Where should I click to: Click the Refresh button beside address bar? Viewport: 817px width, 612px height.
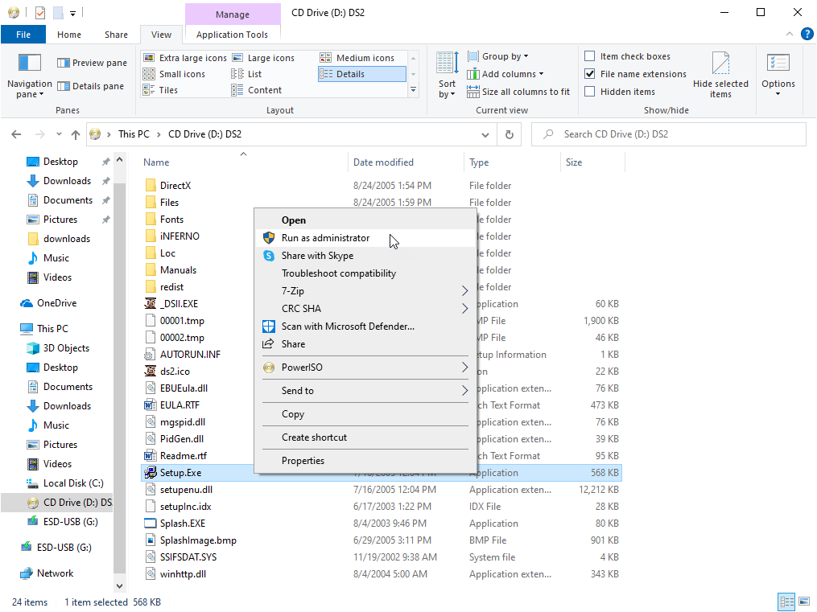[509, 134]
